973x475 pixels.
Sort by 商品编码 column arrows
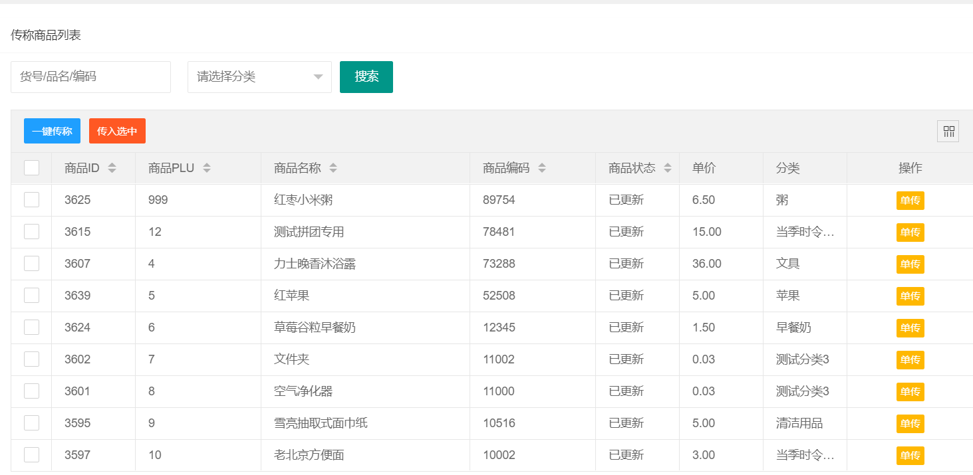542,168
